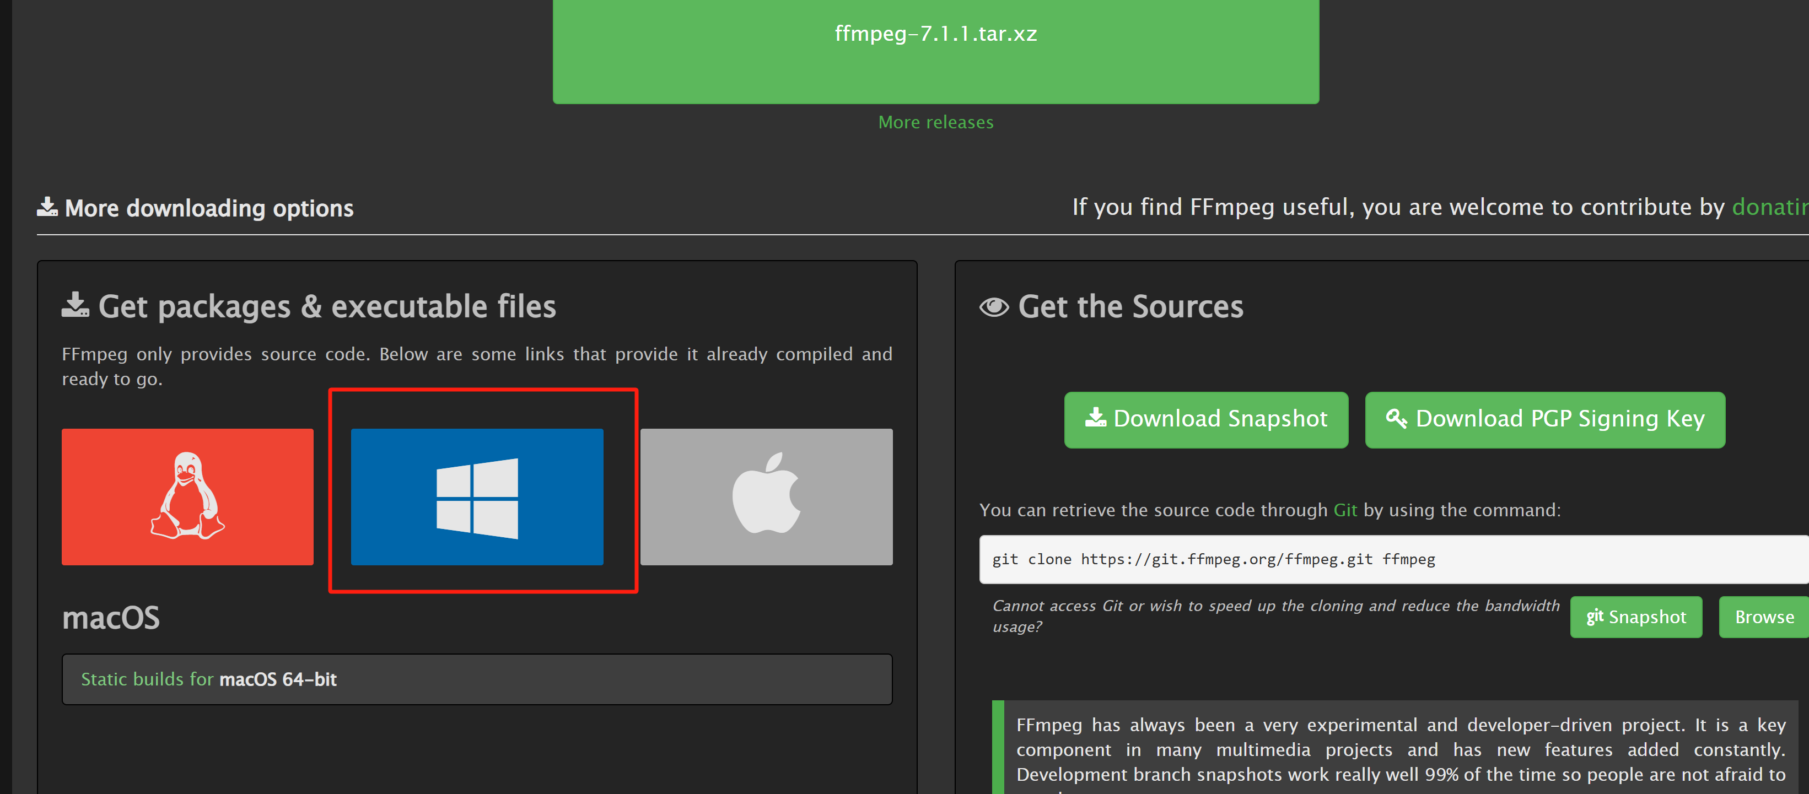Viewport: 1809px width, 794px height.
Task: Click the macOS section heading
Action: (111, 618)
